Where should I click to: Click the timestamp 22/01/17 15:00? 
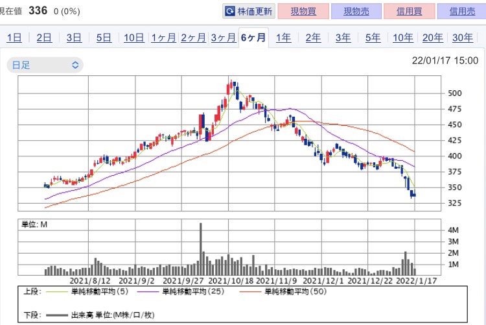click(445, 60)
